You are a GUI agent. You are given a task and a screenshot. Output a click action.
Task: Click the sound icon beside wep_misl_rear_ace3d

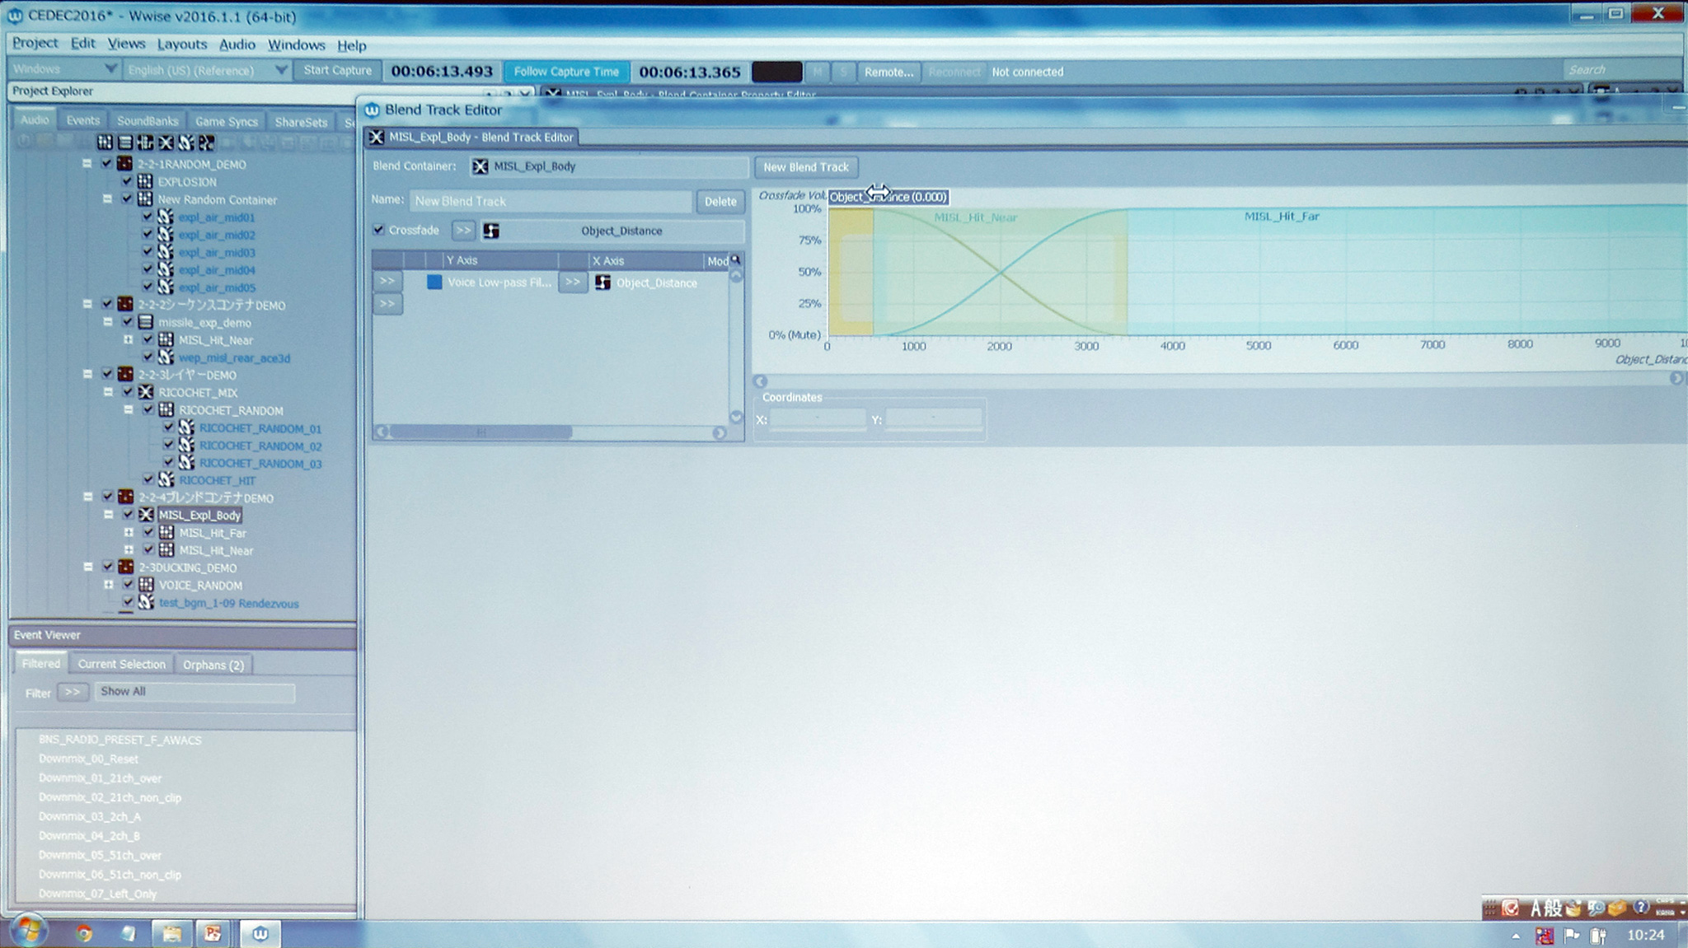pos(166,357)
